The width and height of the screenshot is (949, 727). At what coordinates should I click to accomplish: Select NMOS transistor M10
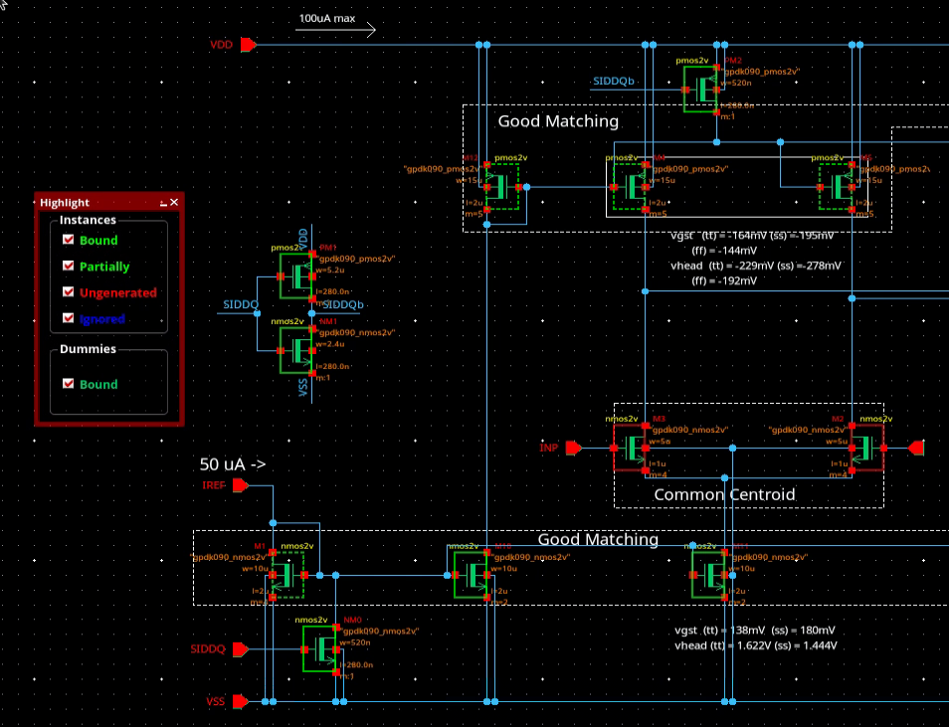471,575
